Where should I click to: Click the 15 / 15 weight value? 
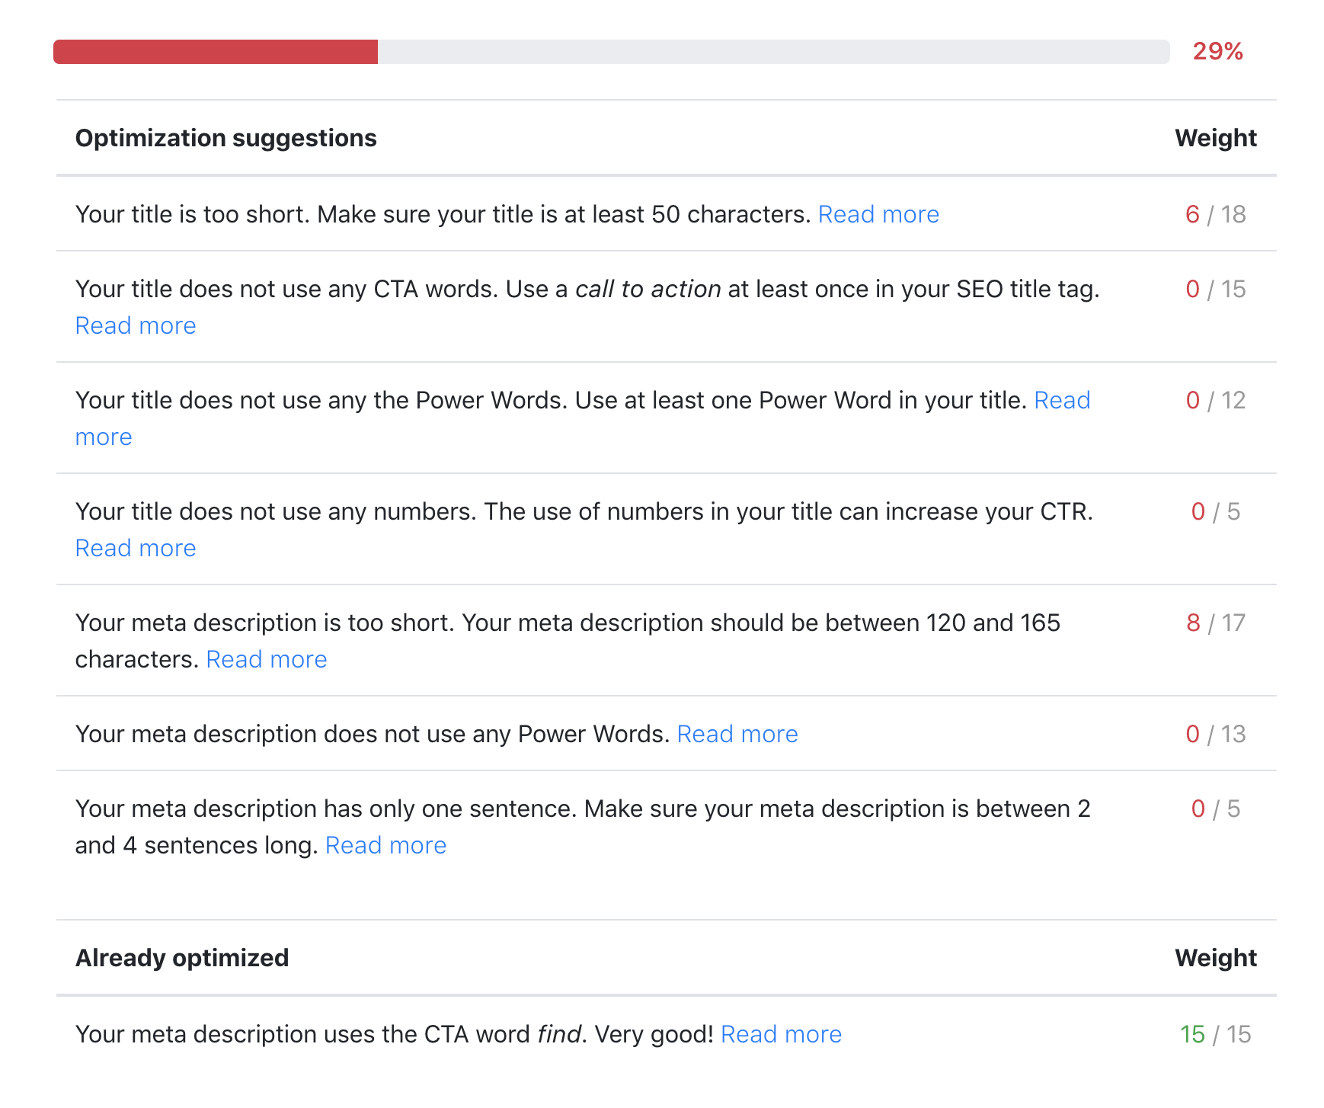tap(1216, 1034)
